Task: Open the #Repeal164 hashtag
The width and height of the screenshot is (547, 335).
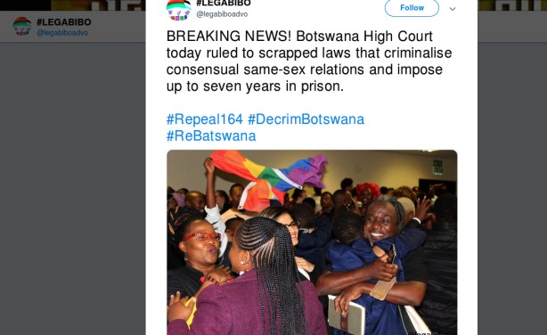Action: click(x=204, y=119)
